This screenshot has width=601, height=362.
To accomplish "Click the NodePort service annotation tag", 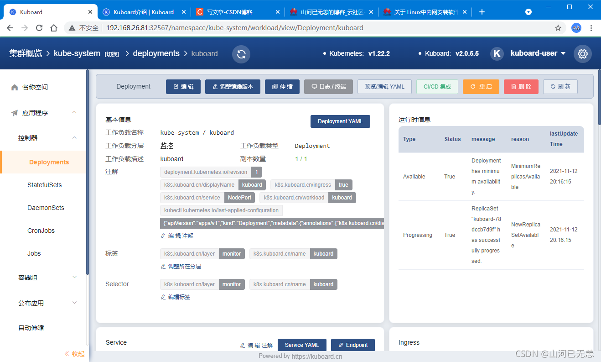I will coord(207,198).
